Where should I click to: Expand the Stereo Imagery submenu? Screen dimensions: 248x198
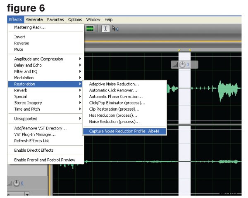(45, 103)
